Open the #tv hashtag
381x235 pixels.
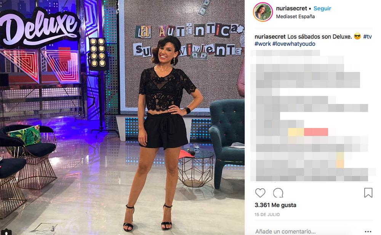pos(367,37)
